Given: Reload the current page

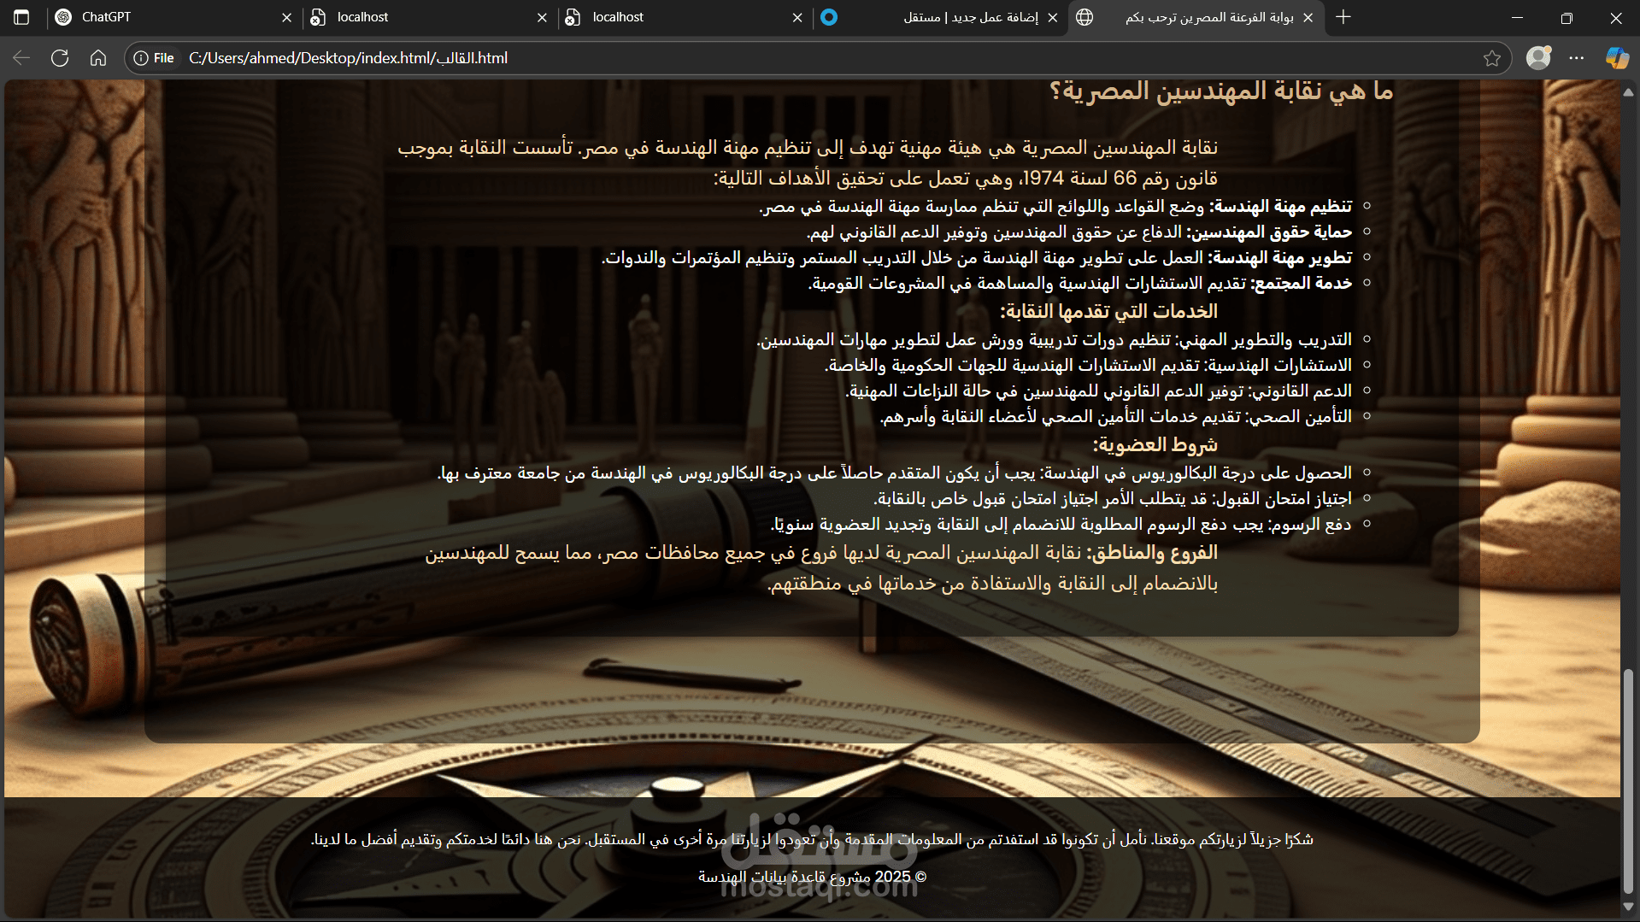Looking at the screenshot, I should click(60, 58).
